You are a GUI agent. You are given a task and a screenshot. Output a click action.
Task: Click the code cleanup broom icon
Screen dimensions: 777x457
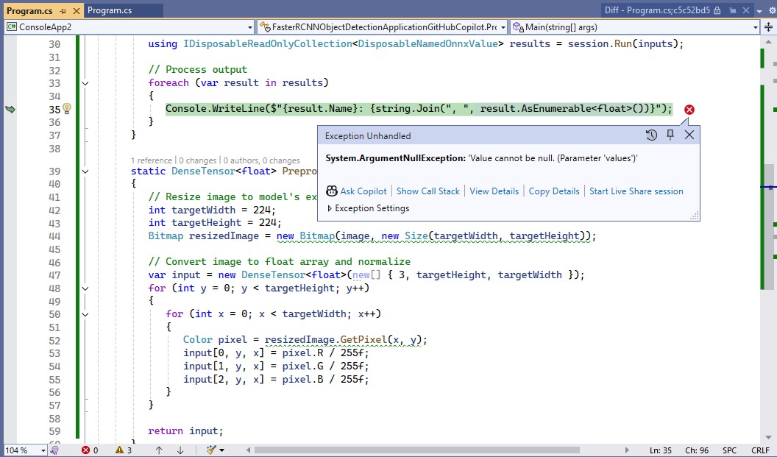tap(212, 450)
